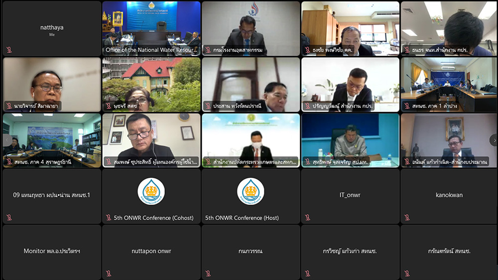This screenshot has width=498, height=280.
Task: Click muted mic icon beside กรมโรงงานอุตสาหกรรม name
Action: pos(208,50)
